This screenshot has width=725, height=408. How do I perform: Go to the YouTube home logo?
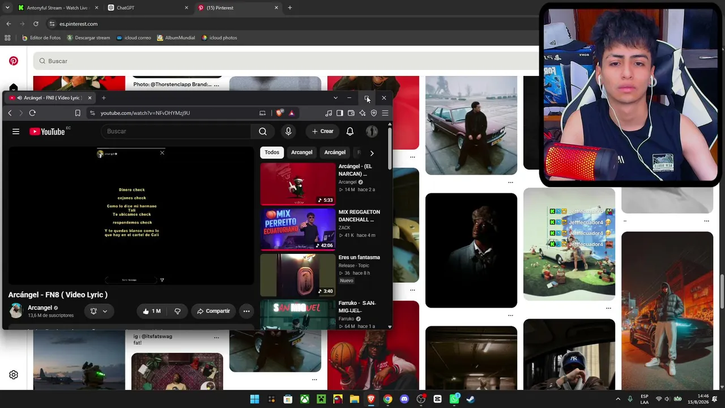click(47, 131)
